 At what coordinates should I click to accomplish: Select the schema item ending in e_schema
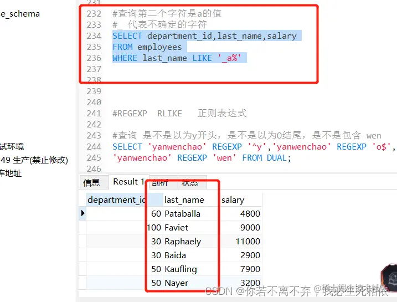[x=20, y=14]
